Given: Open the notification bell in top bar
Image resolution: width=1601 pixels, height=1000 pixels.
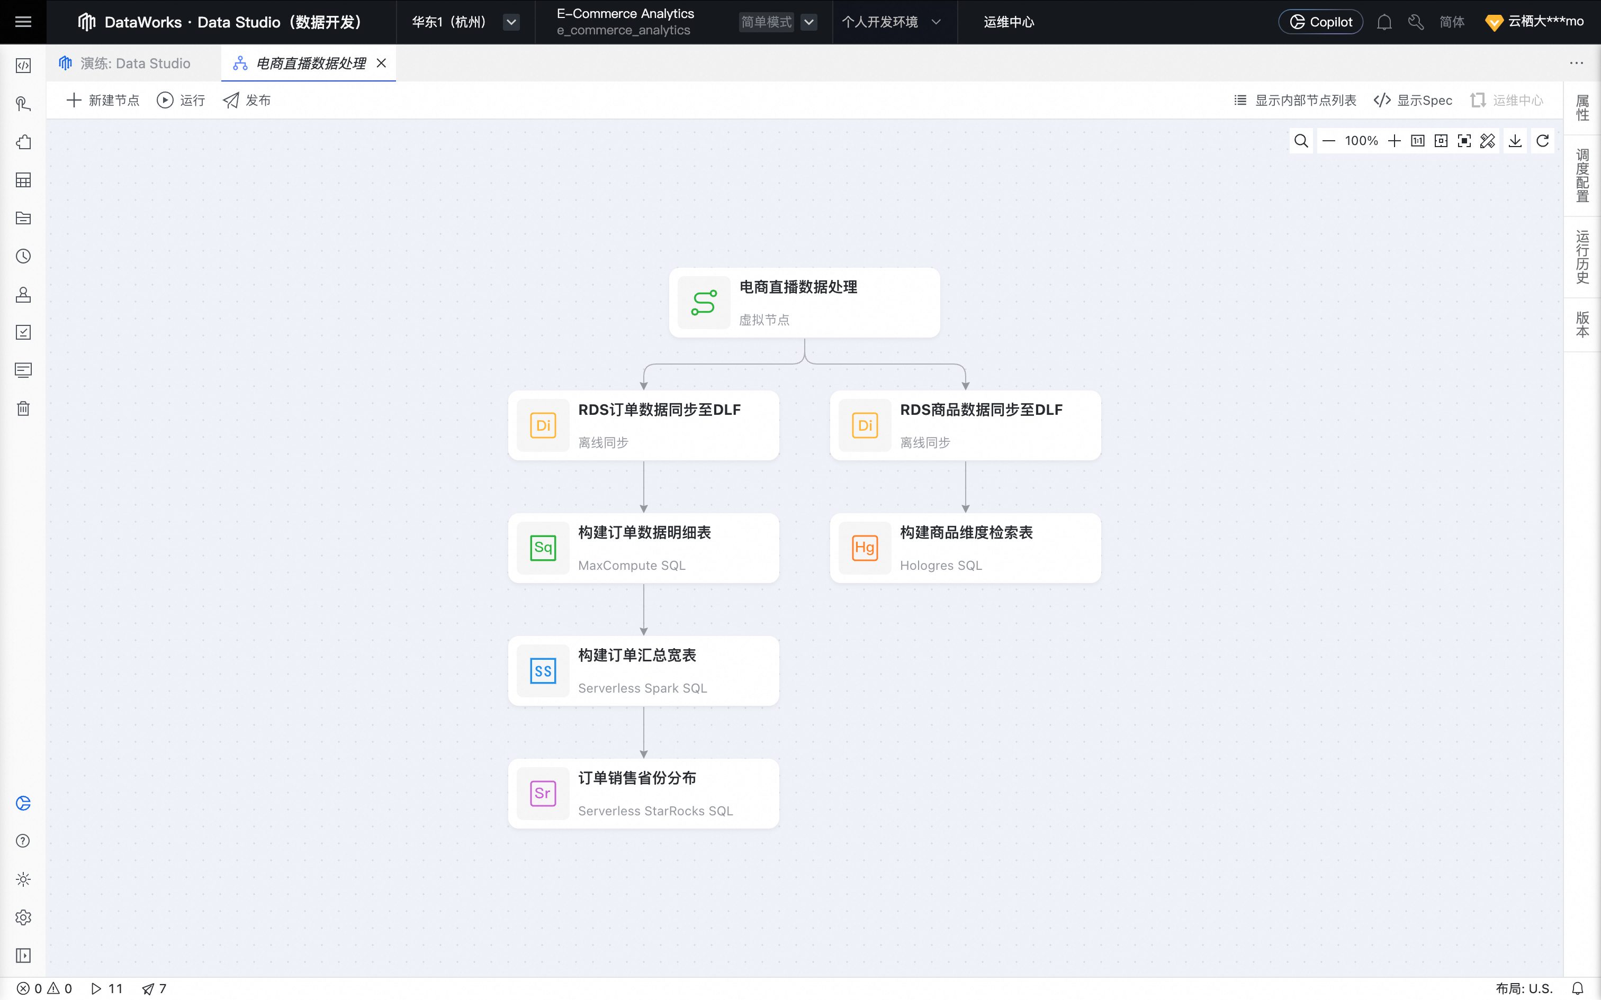Looking at the screenshot, I should [x=1384, y=22].
